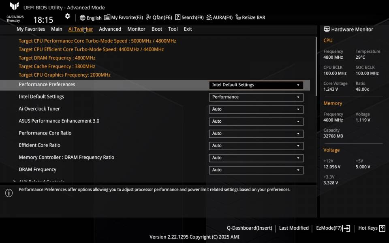
Task: Click the AURA lighting icon
Action: (209, 17)
